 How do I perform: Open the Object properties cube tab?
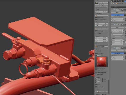point(122,1)
